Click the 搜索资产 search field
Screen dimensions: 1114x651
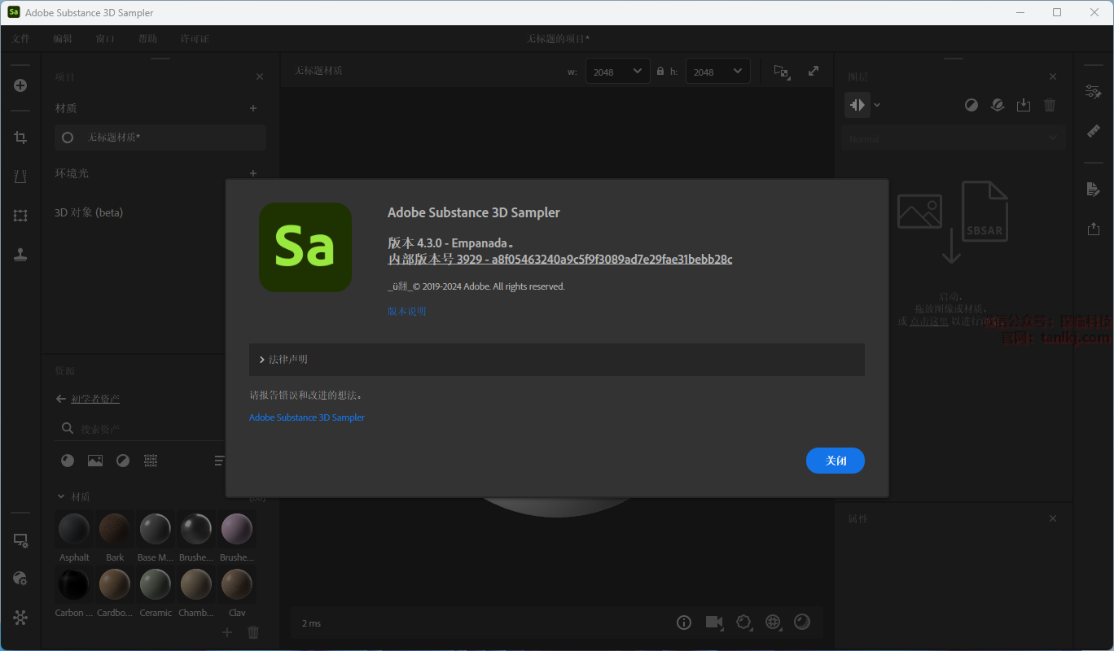[x=138, y=429]
